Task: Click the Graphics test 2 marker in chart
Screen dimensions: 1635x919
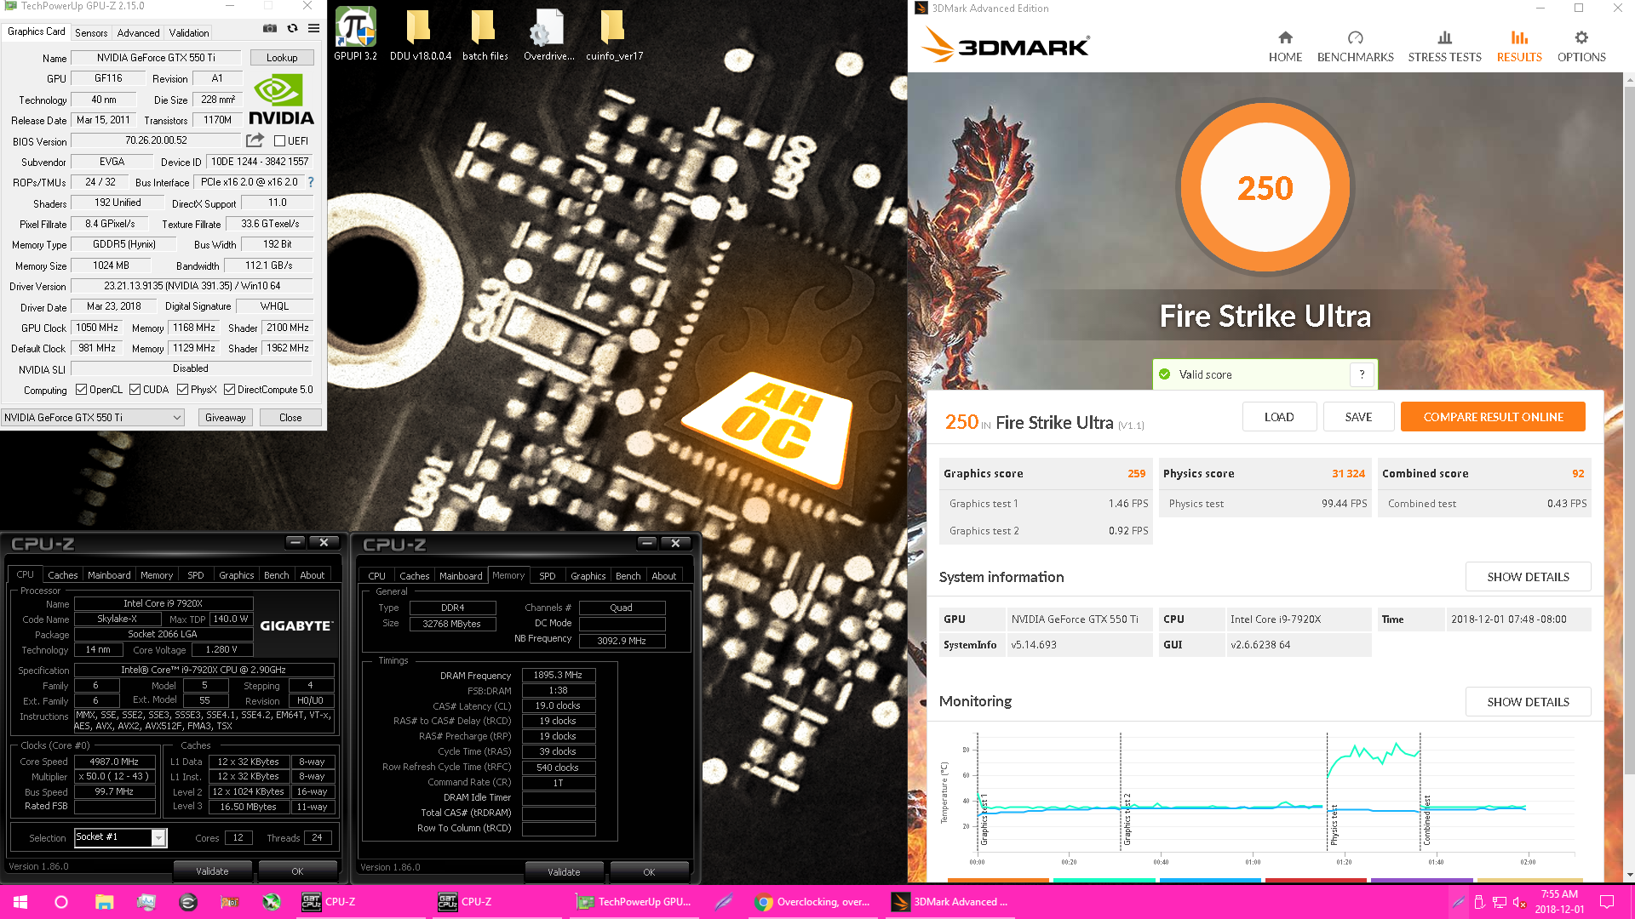Action: click(1127, 819)
